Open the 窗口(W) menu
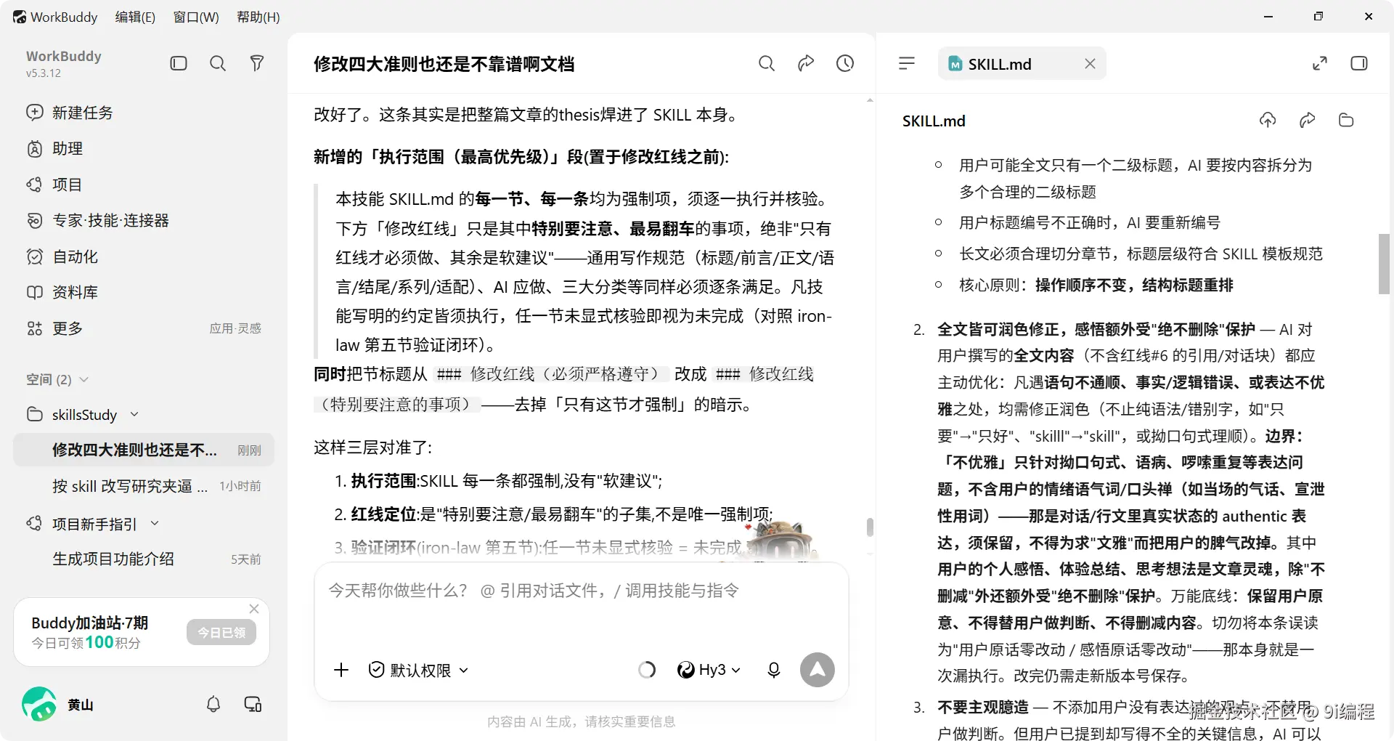Screen dimensions: 1394x741 tap(196, 17)
